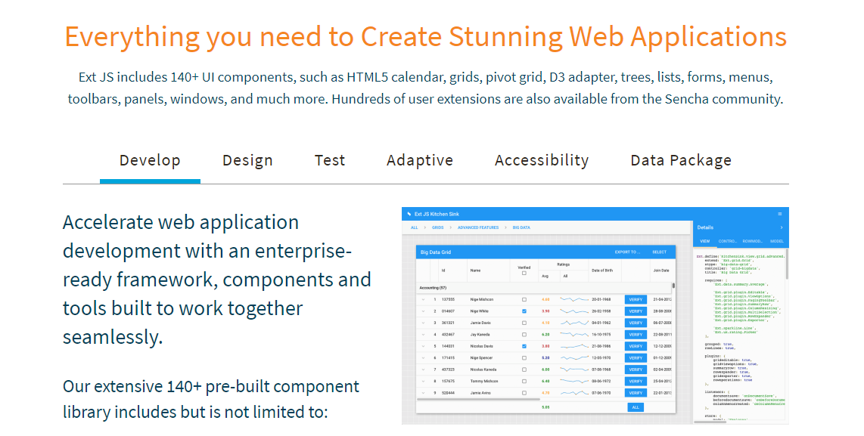864x436 pixels.
Task: Click the code panel vertical scrollbar
Action: [x=786, y=264]
